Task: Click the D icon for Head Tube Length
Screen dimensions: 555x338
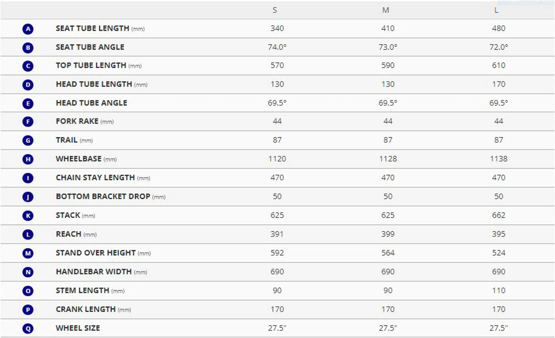Action: click(28, 85)
